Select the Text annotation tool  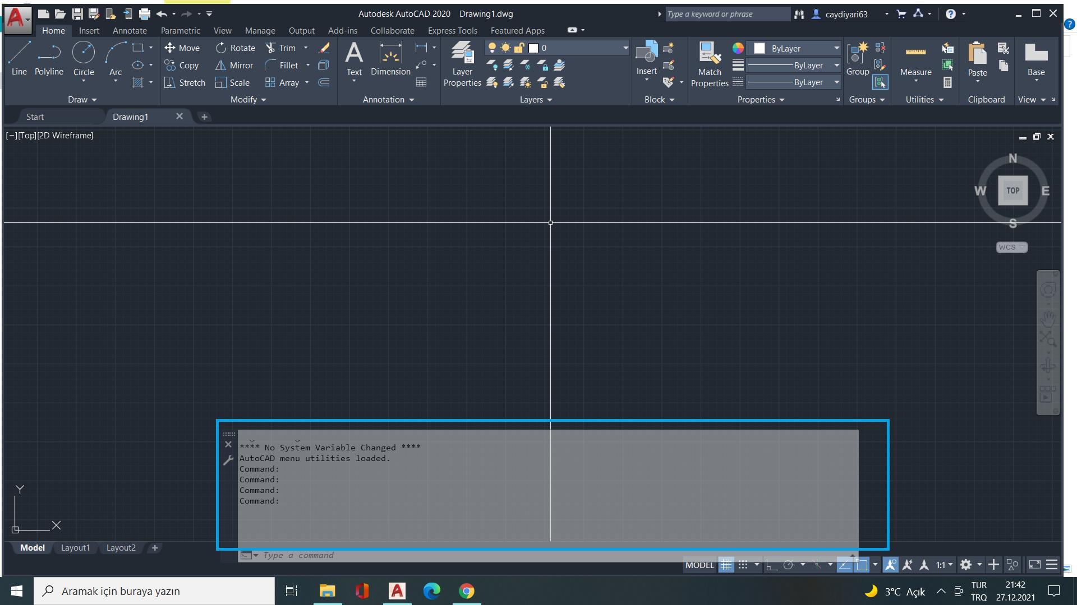354,58
